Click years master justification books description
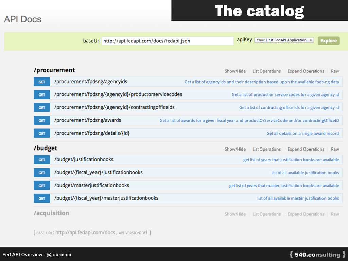 pyautogui.click(x=284, y=185)
